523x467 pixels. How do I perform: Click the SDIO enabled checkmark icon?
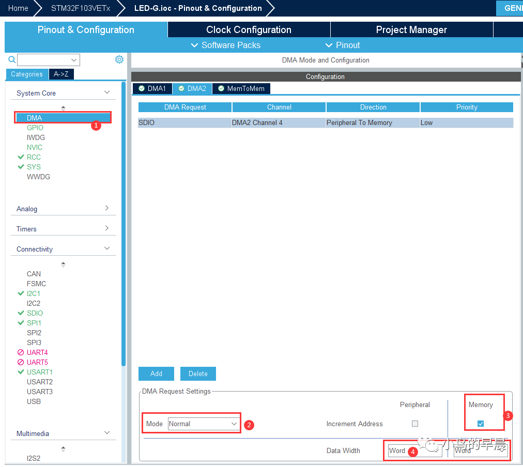tap(21, 313)
